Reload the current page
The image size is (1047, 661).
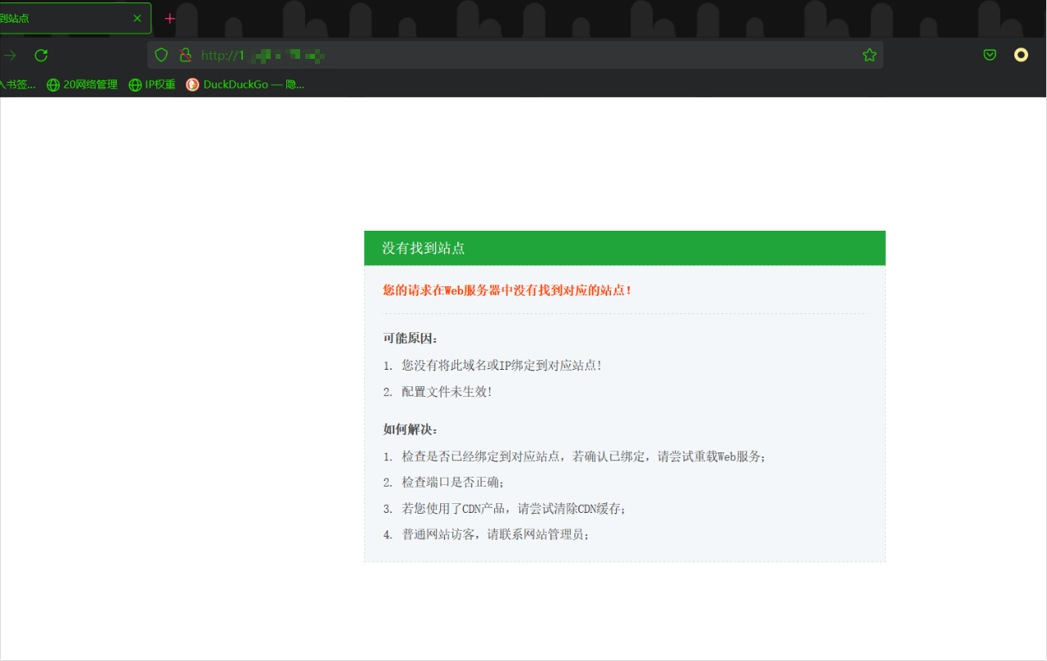coord(41,55)
